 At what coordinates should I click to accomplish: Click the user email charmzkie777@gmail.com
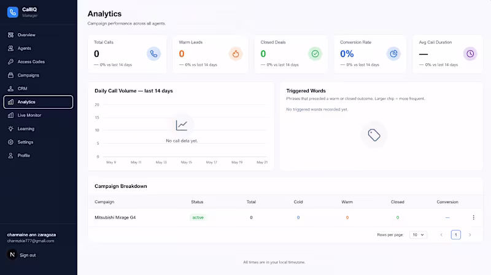pos(31,241)
